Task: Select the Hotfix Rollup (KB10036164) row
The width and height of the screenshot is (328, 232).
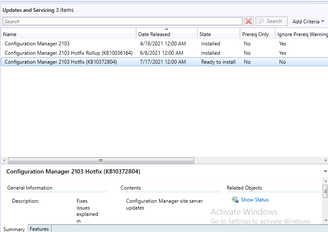Action: (x=164, y=53)
